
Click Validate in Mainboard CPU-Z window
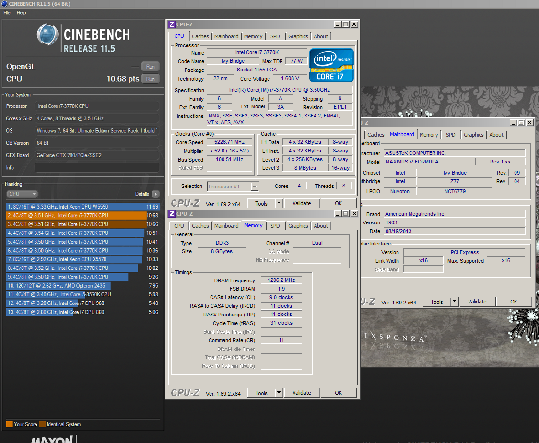[478, 302]
